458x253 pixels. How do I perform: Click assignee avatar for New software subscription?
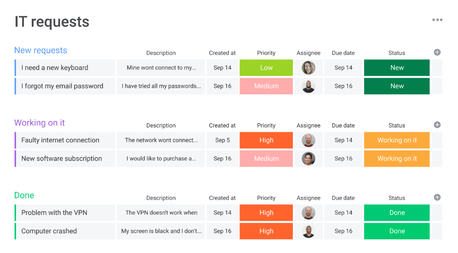coord(309,159)
